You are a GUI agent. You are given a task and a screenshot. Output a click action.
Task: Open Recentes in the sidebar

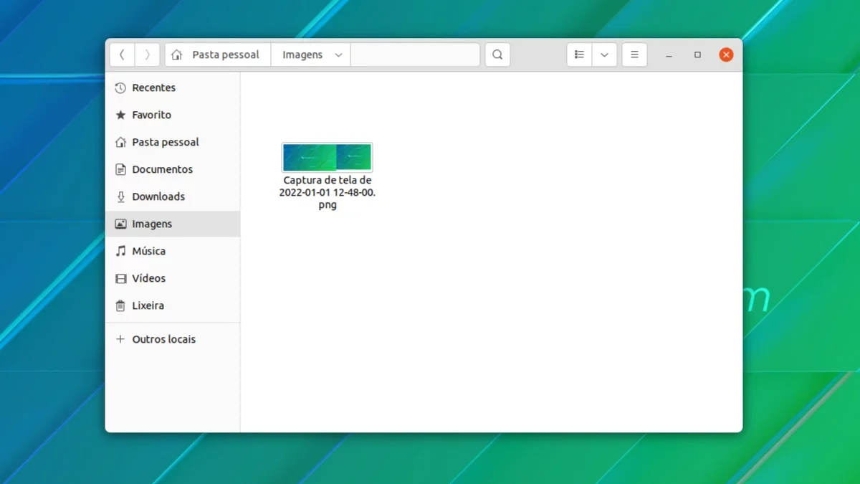coord(173,87)
